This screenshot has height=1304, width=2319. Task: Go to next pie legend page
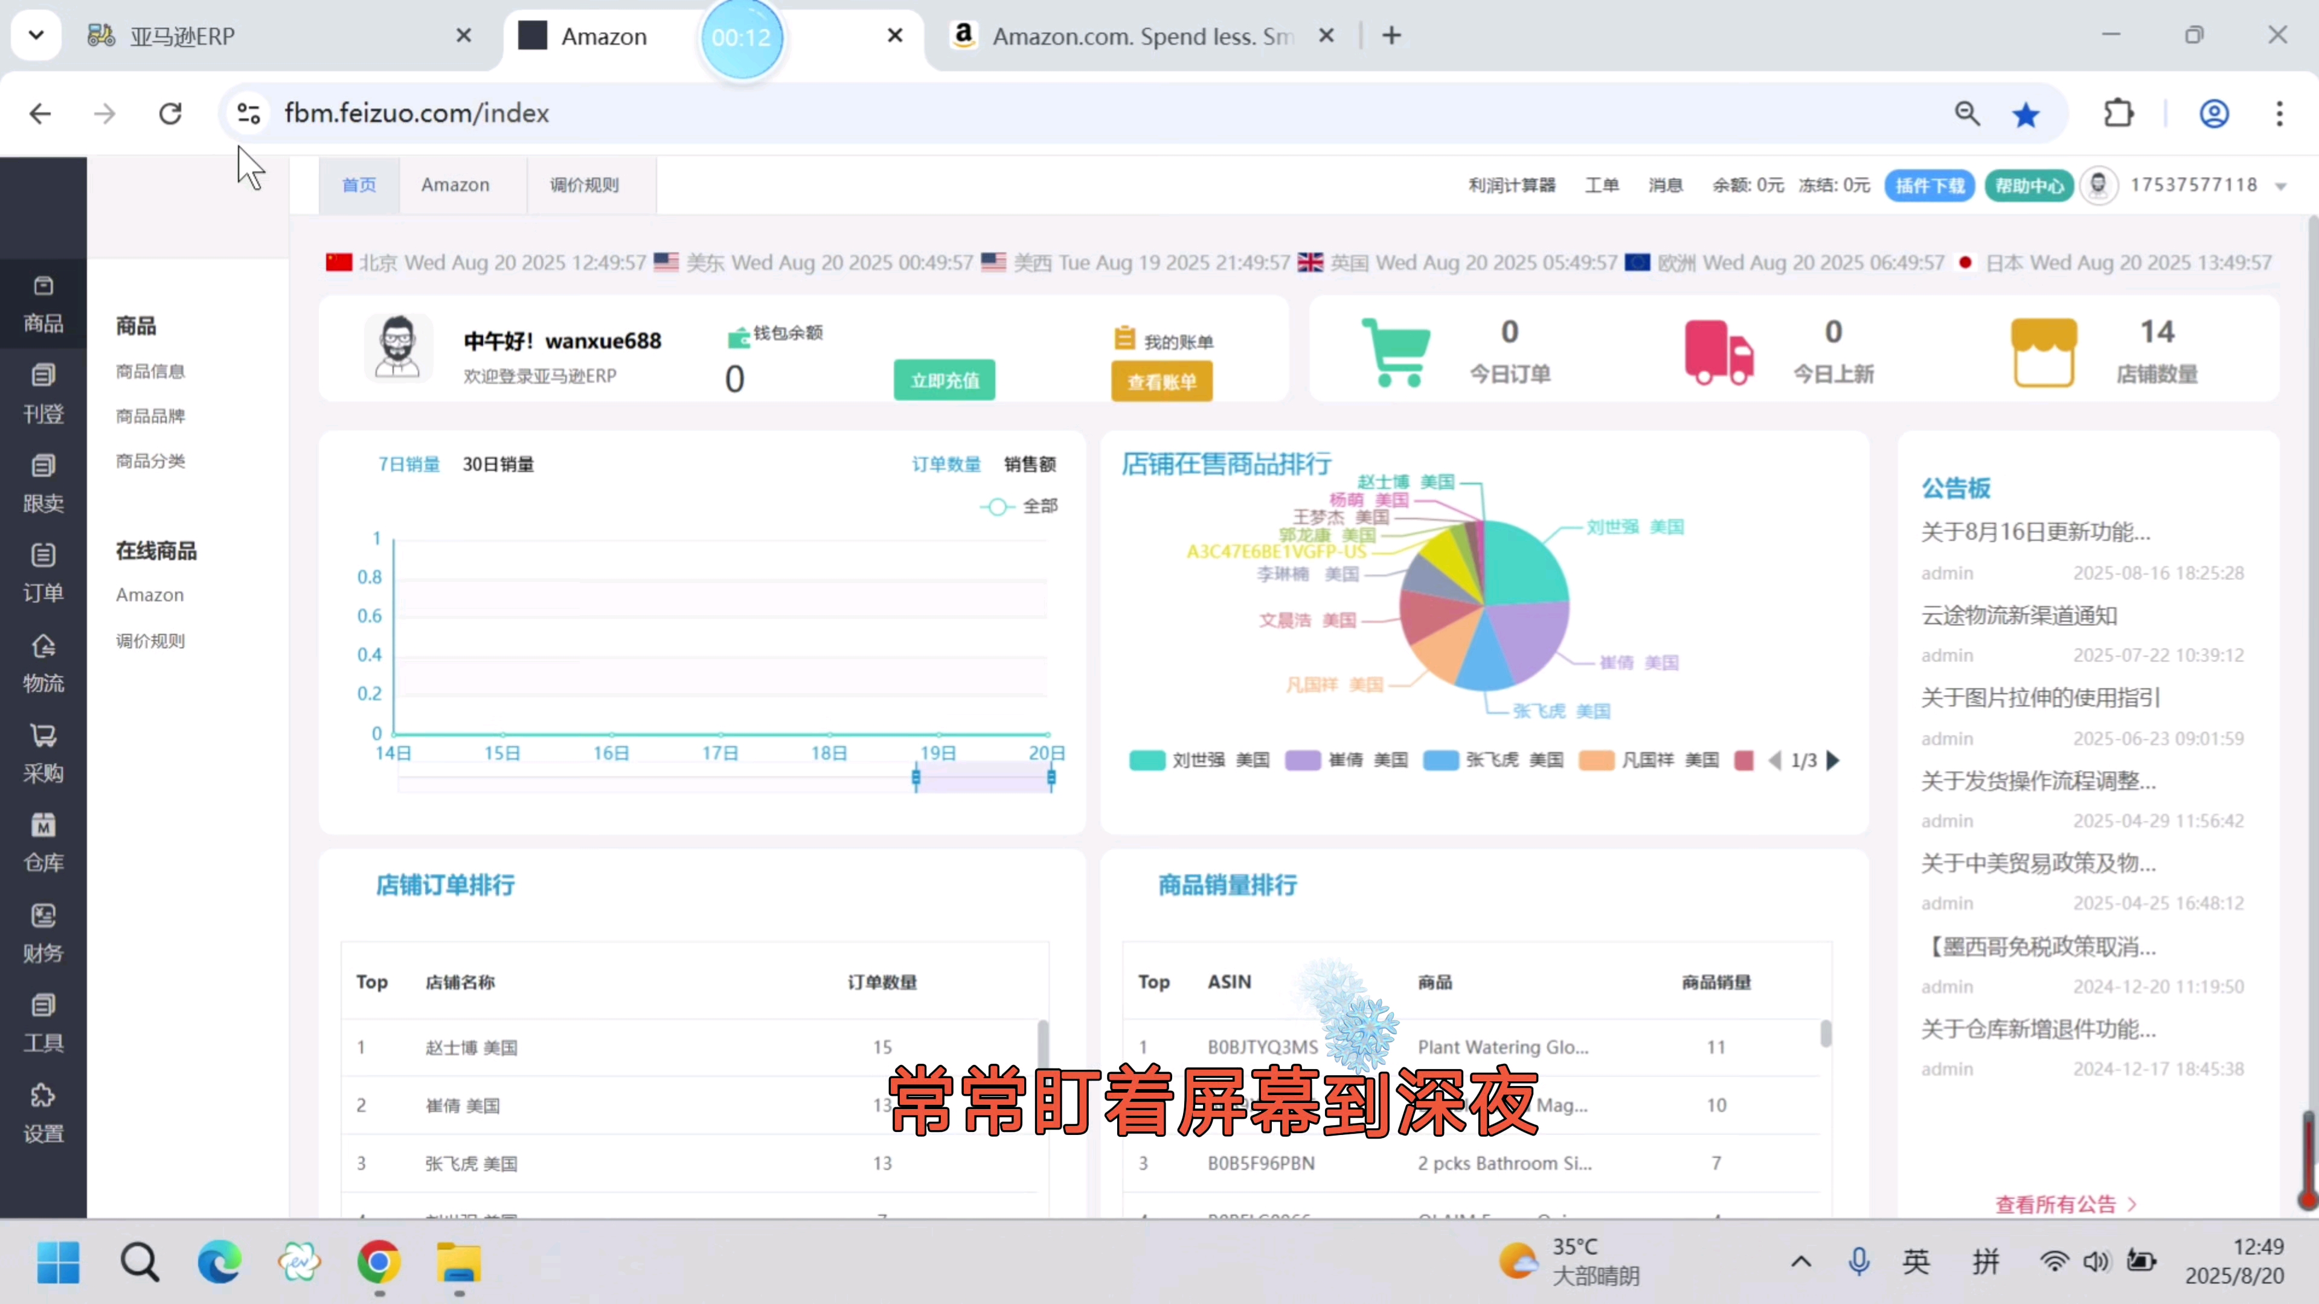[x=1833, y=761]
